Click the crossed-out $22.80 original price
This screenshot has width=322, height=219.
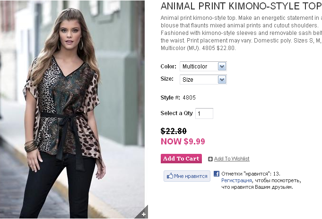click(174, 131)
